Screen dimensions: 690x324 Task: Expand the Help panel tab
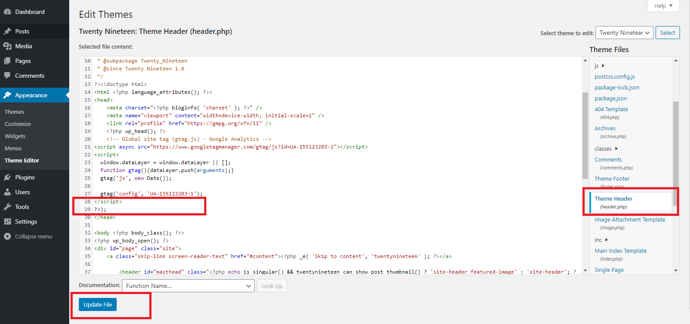coord(663,6)
